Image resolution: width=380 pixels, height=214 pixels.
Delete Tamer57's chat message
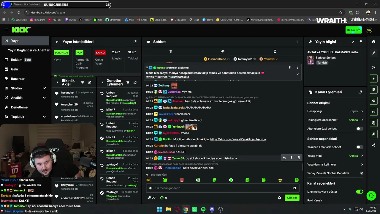click(x=299, y=158)
